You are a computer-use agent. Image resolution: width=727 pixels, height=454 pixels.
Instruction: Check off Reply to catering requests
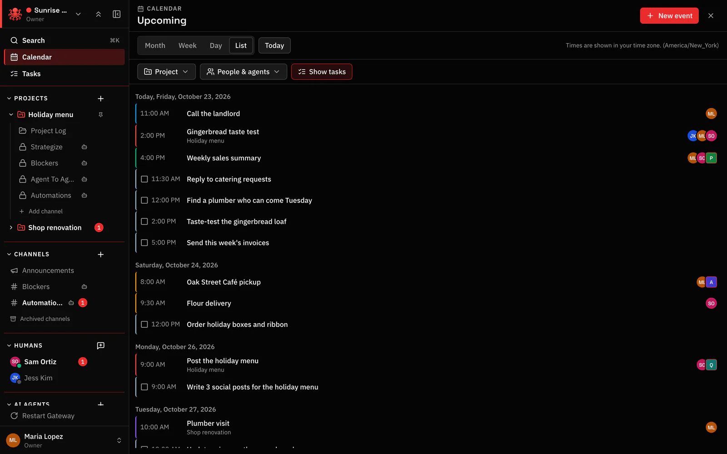point(144,179)
